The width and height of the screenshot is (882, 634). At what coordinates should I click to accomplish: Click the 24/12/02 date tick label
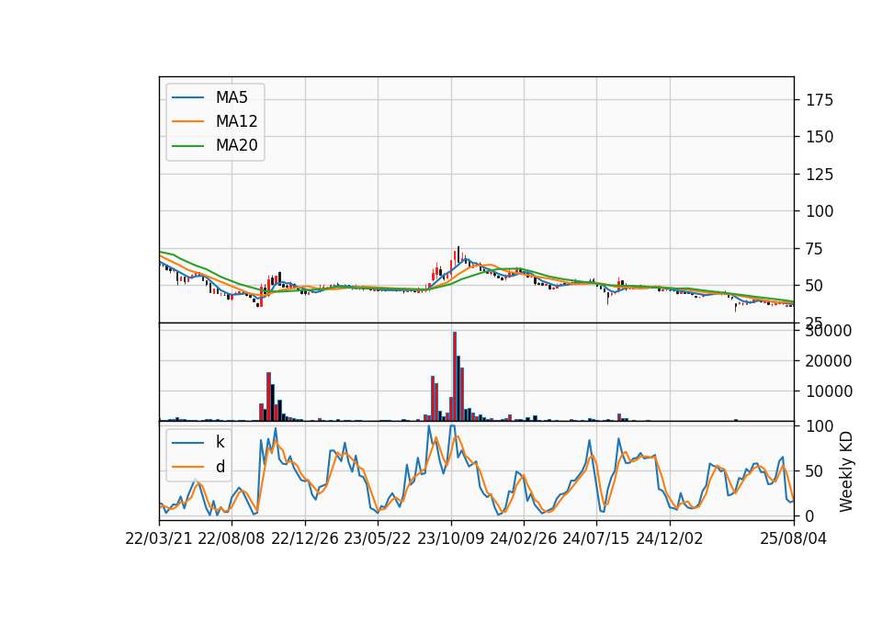pyautogui.click(x=670, y=538)
